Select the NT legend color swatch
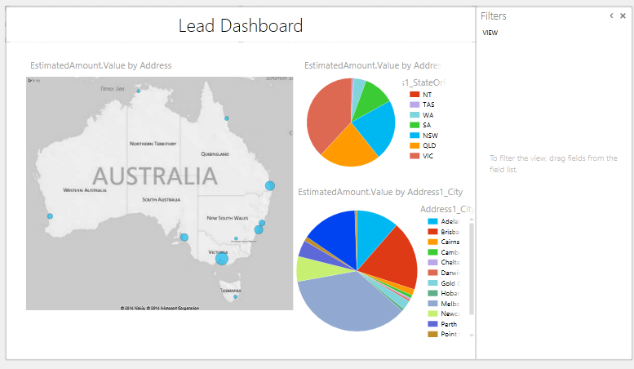This screenshot has width=634, height=369. pos(415,95)
